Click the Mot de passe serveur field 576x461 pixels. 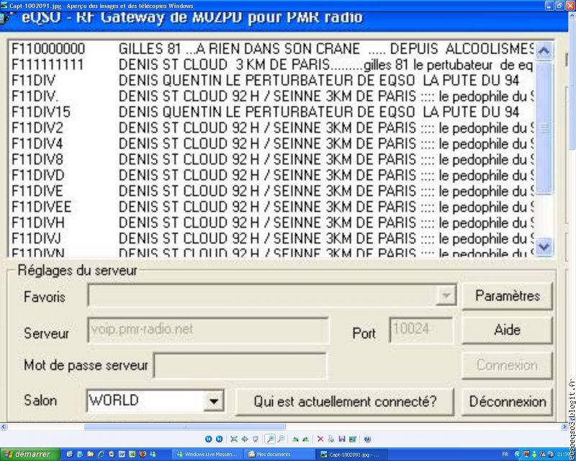[x=240, y=365]
